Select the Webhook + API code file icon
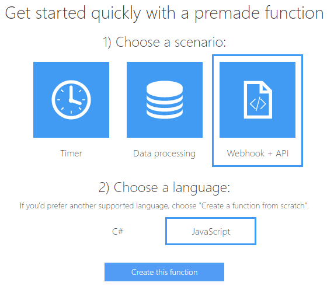334x293 pixels. 258,100
